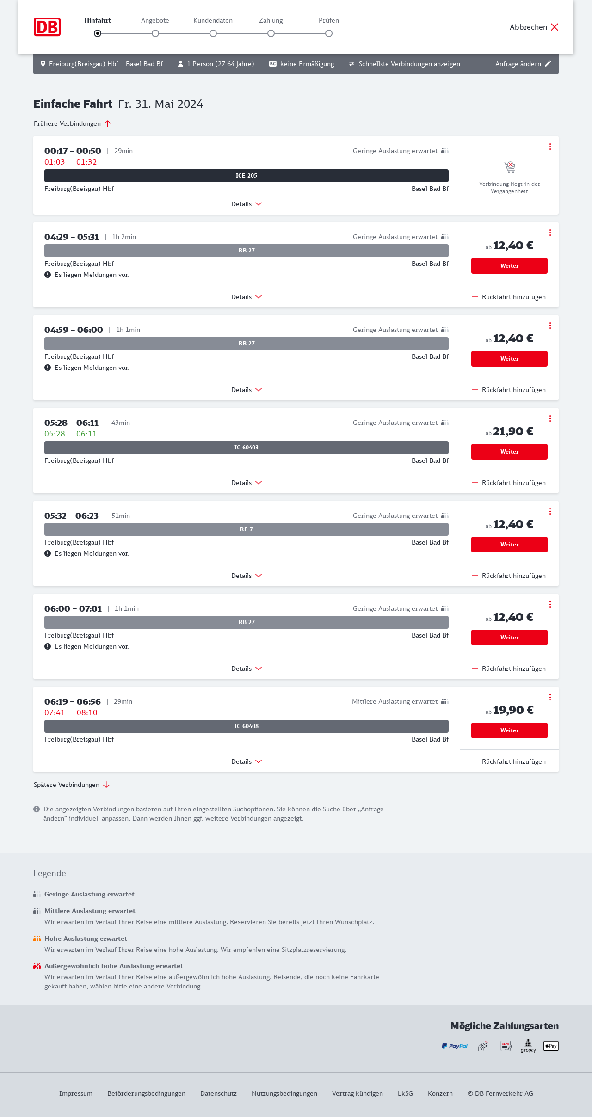This screenshot has width=592, height=1117.
Task: Open the Datenschutz footer link
Action: 218,1093
